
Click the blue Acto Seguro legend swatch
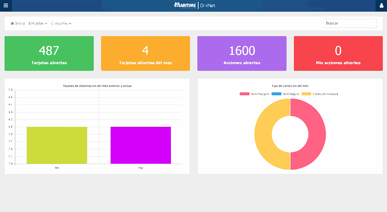pyautogui.click(x=276, y=94)
